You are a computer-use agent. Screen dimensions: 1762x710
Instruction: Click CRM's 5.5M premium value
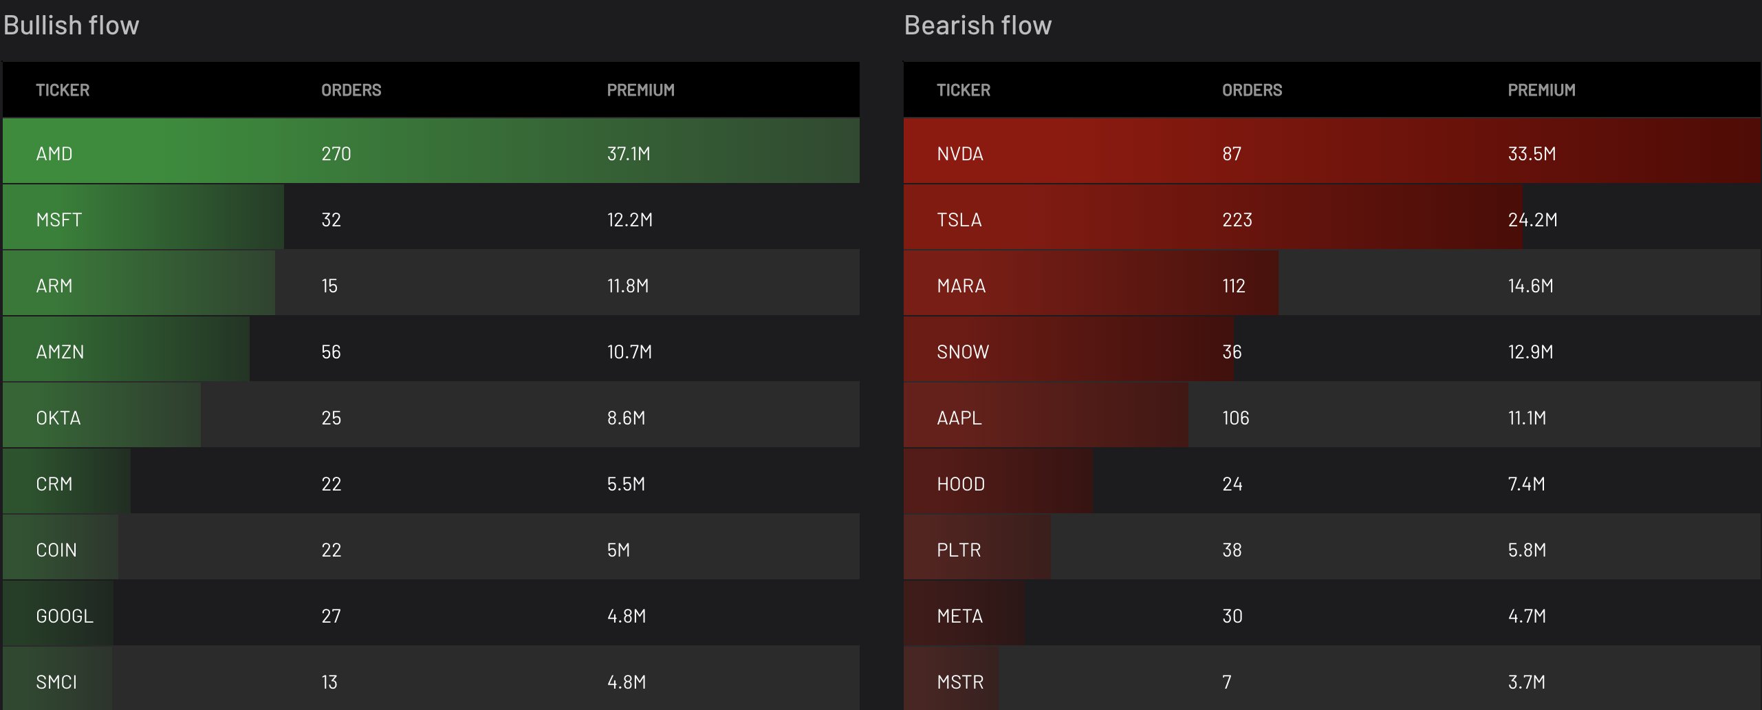coord(627,484)
